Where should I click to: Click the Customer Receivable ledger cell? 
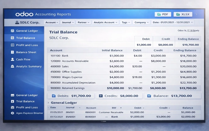tap(111, 112)
